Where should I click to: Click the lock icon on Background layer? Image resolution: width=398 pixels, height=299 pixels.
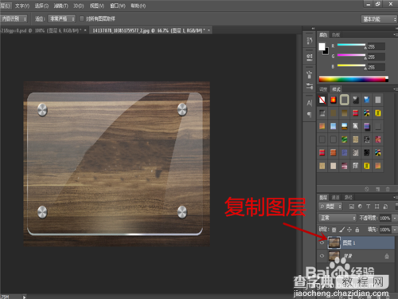387,256
